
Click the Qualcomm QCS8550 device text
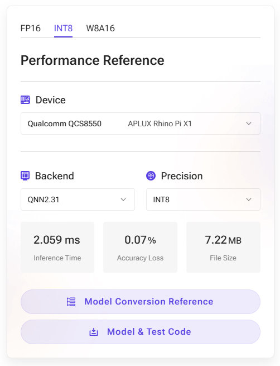pos(65,123)
